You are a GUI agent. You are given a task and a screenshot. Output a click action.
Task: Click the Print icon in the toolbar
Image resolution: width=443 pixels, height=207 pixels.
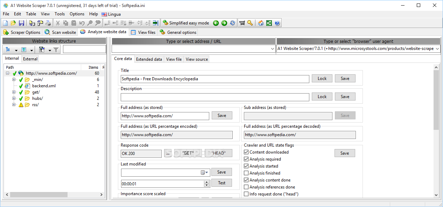click(x=48, y=23)
